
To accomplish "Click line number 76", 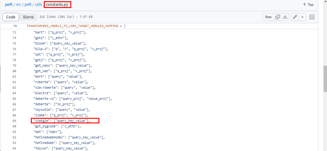I will [14, 49].
